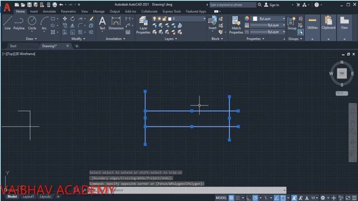Toggle grid display in status bar

click(x=231, y=198)
